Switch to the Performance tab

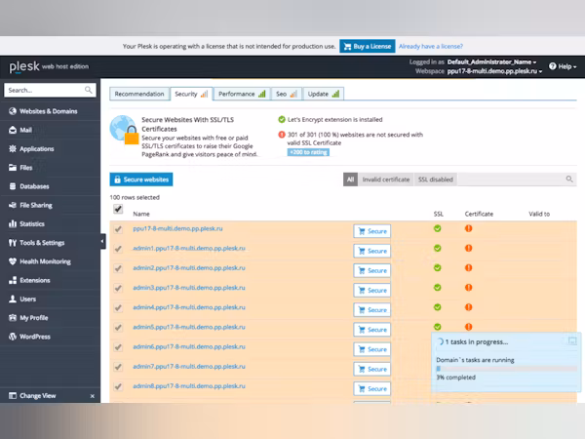tap(242, 94)
